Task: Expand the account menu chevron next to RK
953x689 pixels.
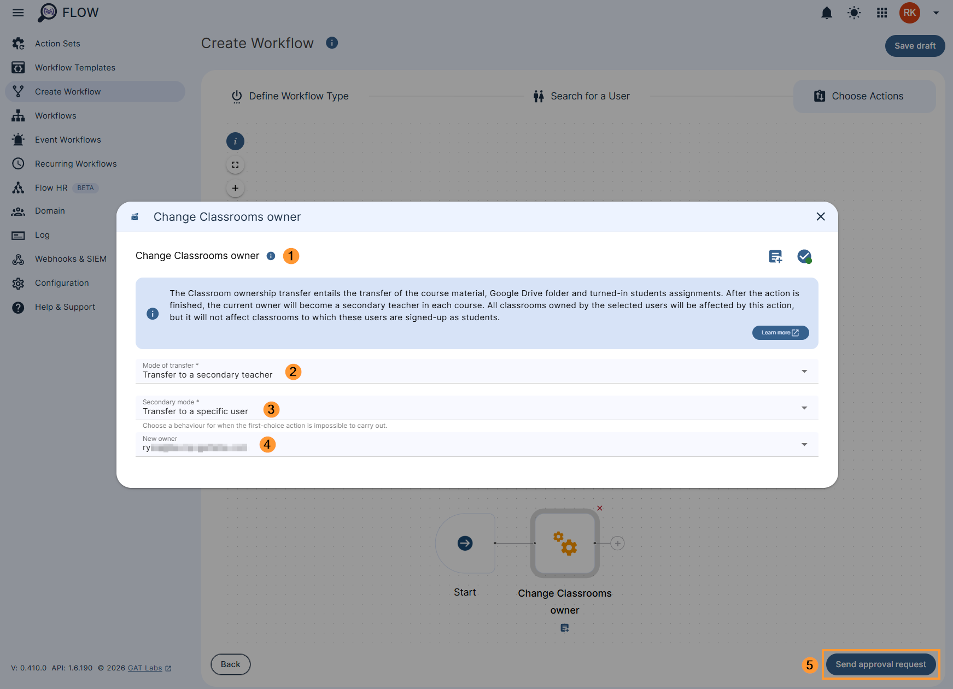Action: pyautogui.click(x=936, y=13)
